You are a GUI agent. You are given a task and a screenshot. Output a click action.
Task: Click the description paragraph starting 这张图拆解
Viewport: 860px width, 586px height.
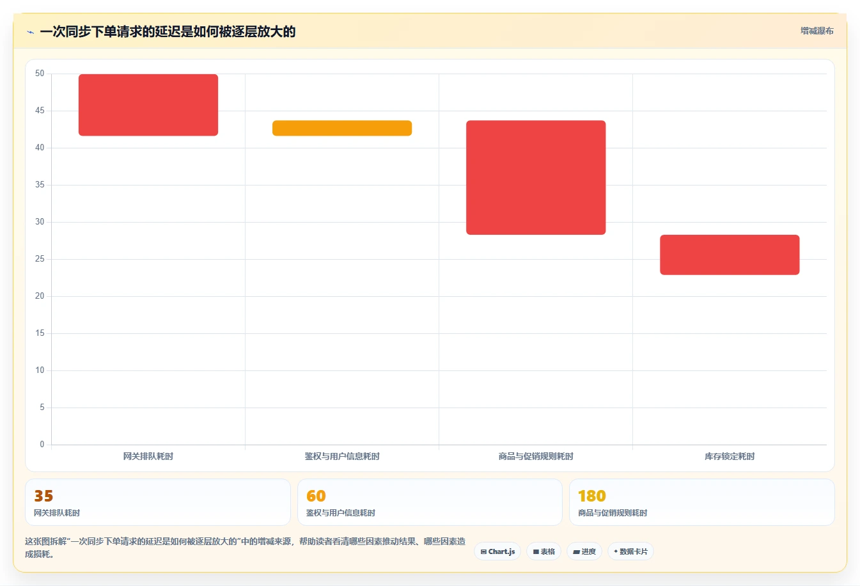pyautogui.click(x=246, y=548)
